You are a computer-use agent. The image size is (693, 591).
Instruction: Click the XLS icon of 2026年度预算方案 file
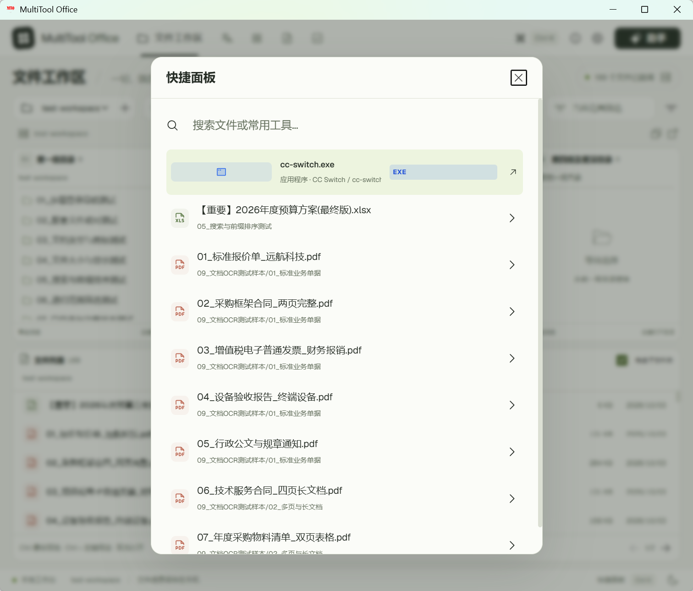tap(180, 218)
